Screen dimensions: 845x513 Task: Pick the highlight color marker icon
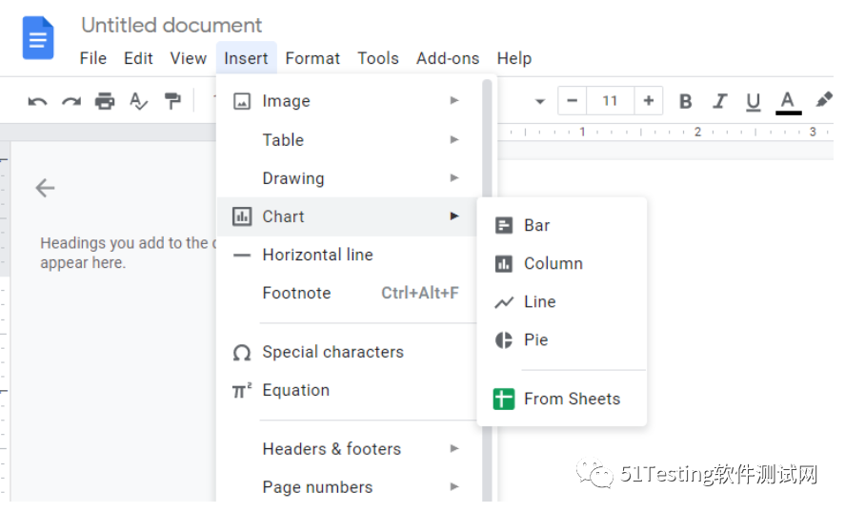click(823, 100)
